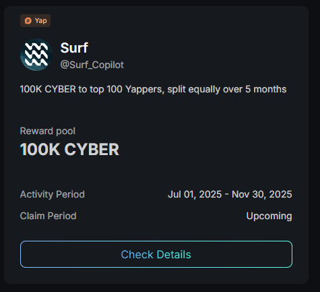
Task: Select the Yap category tag text
Action: coord(40,21)
